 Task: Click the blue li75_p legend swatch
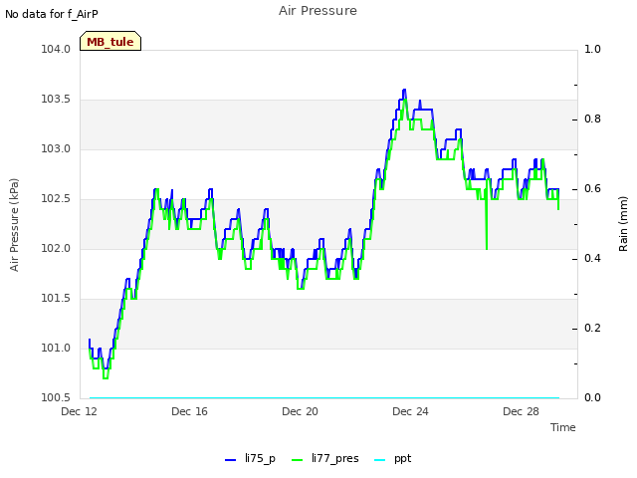(230, 460)
